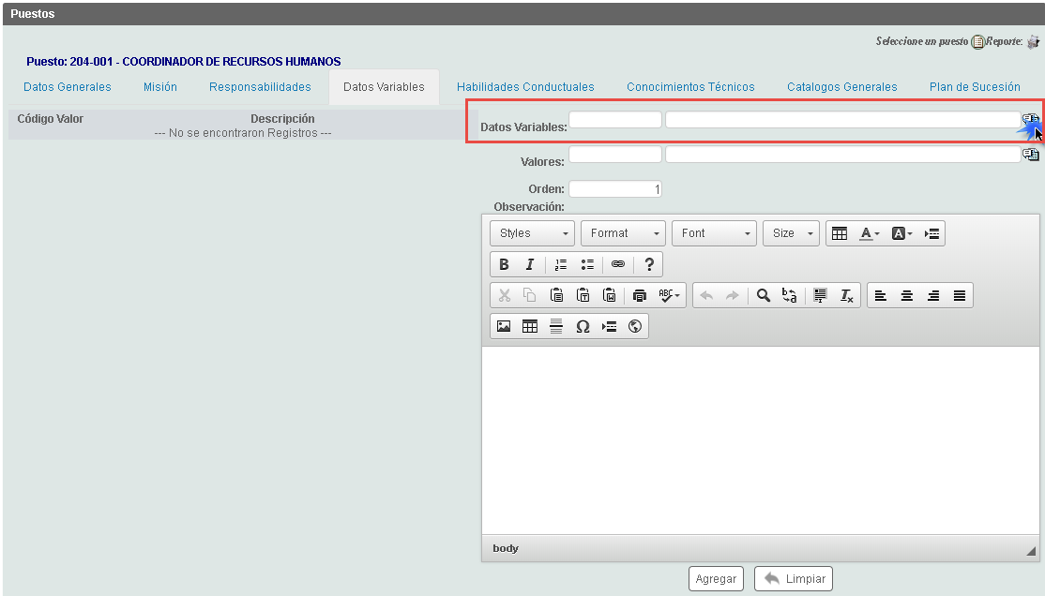The width and height of the screenshot is (1045, 596).
Task: Open the Size dropdown
Action: [791, 233]
